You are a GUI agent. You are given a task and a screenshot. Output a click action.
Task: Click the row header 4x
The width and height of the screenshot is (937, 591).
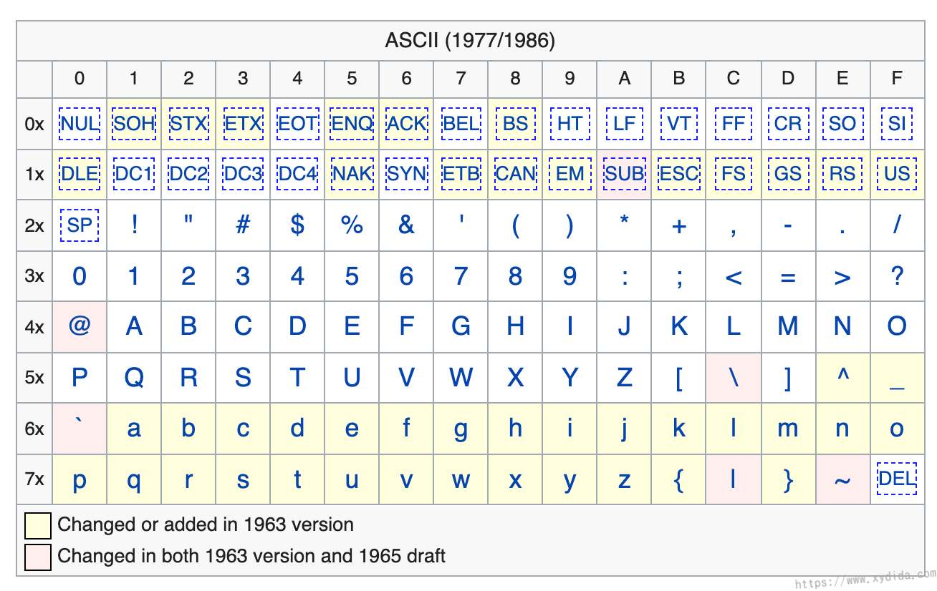coord(34,327)
